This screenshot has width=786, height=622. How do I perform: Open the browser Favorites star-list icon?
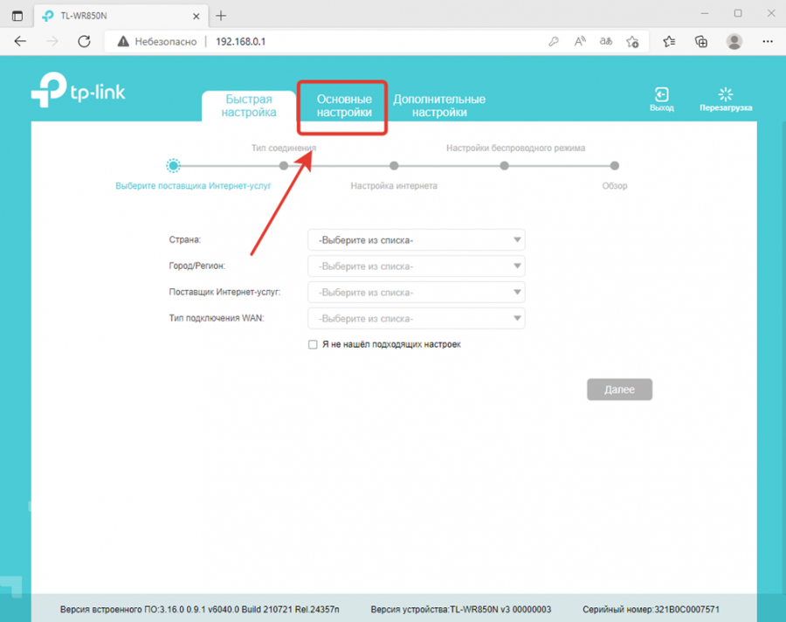coord(669,41)
